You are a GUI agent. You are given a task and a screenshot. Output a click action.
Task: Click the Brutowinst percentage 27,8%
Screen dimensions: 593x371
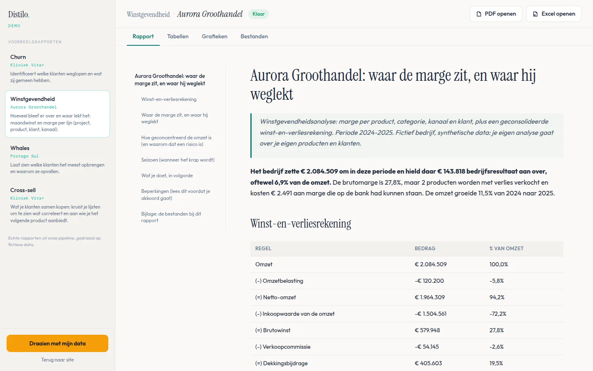point(497,330)
